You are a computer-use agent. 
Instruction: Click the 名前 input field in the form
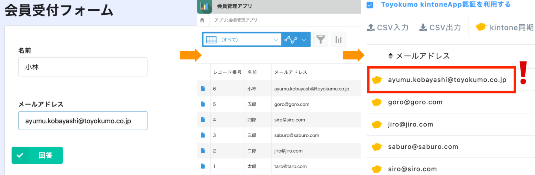tap(83, 67)
